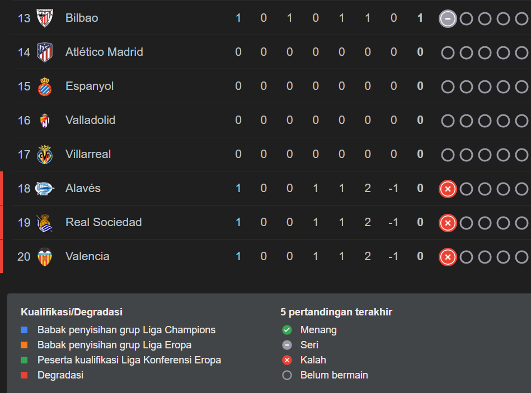Viewport: 531px width, 393px height.
Task: Click the Espanyol club crest icon
Action: click(45, 87)
